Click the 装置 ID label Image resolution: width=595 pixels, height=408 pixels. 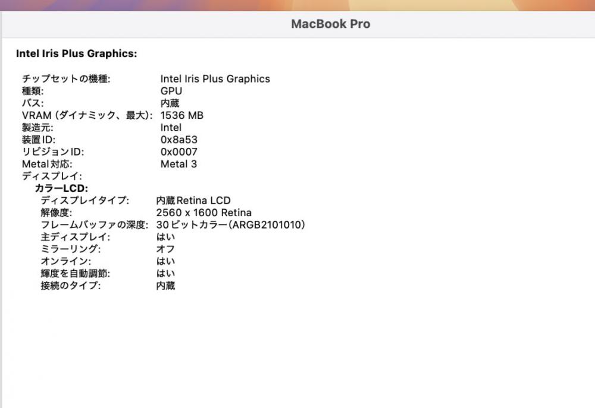pyautogui.click(x=39, y=140)
